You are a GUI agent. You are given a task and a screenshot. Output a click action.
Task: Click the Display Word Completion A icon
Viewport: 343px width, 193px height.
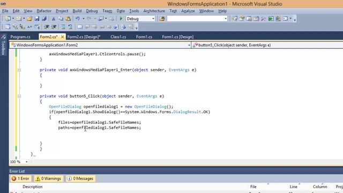29,27
